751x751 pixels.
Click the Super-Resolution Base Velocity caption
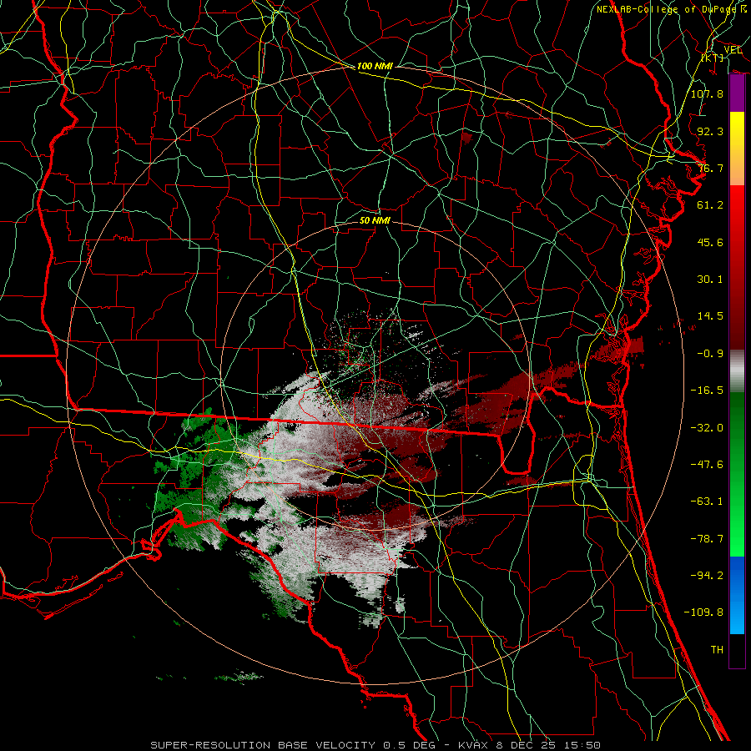click(375, 745)
